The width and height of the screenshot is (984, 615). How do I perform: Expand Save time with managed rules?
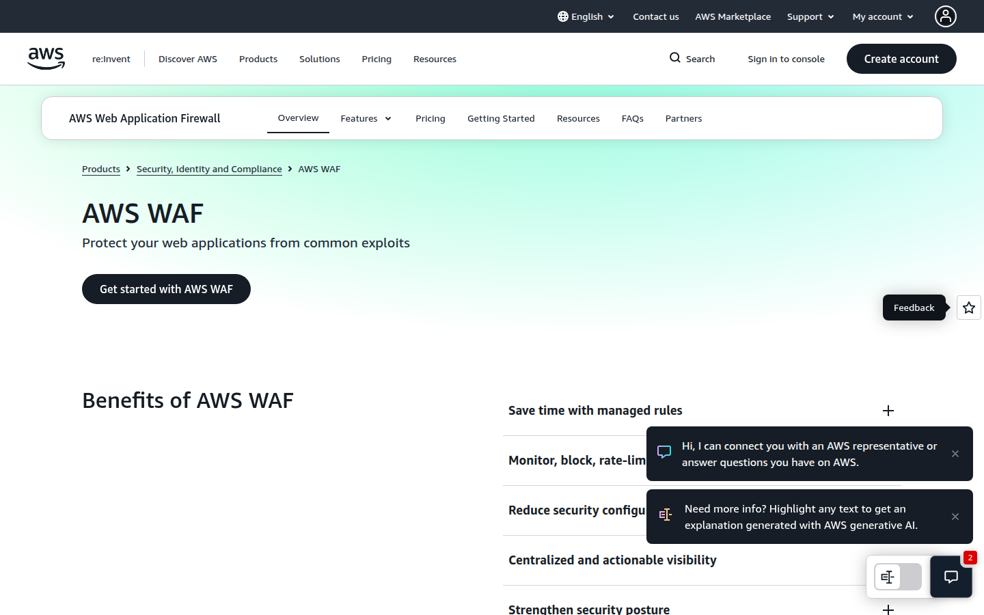tap(702, 411)
